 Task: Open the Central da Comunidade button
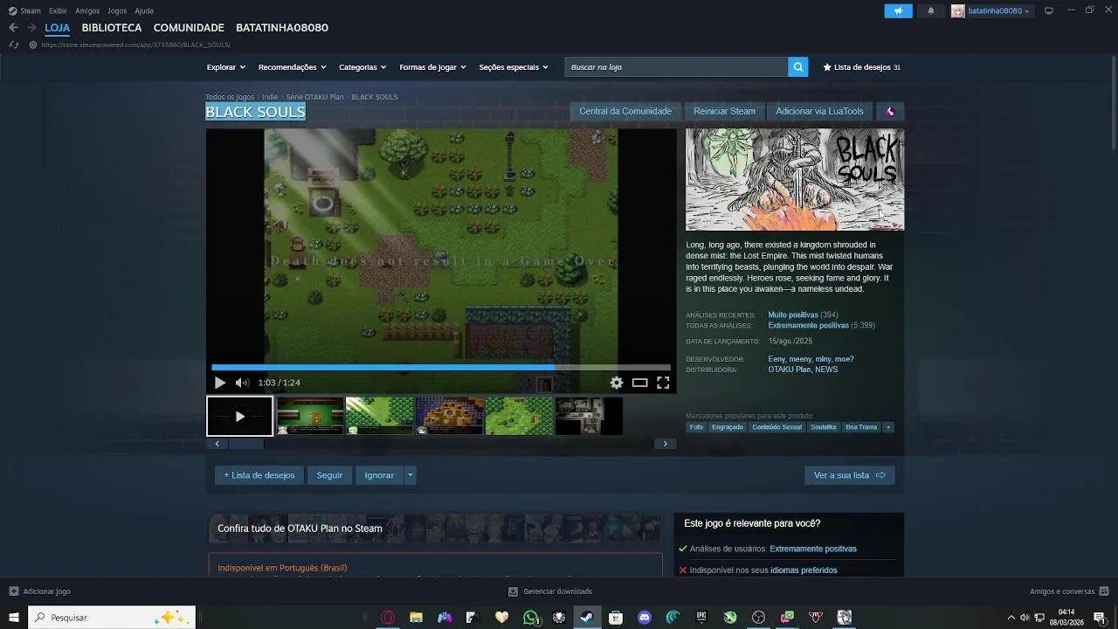[625, 111]
